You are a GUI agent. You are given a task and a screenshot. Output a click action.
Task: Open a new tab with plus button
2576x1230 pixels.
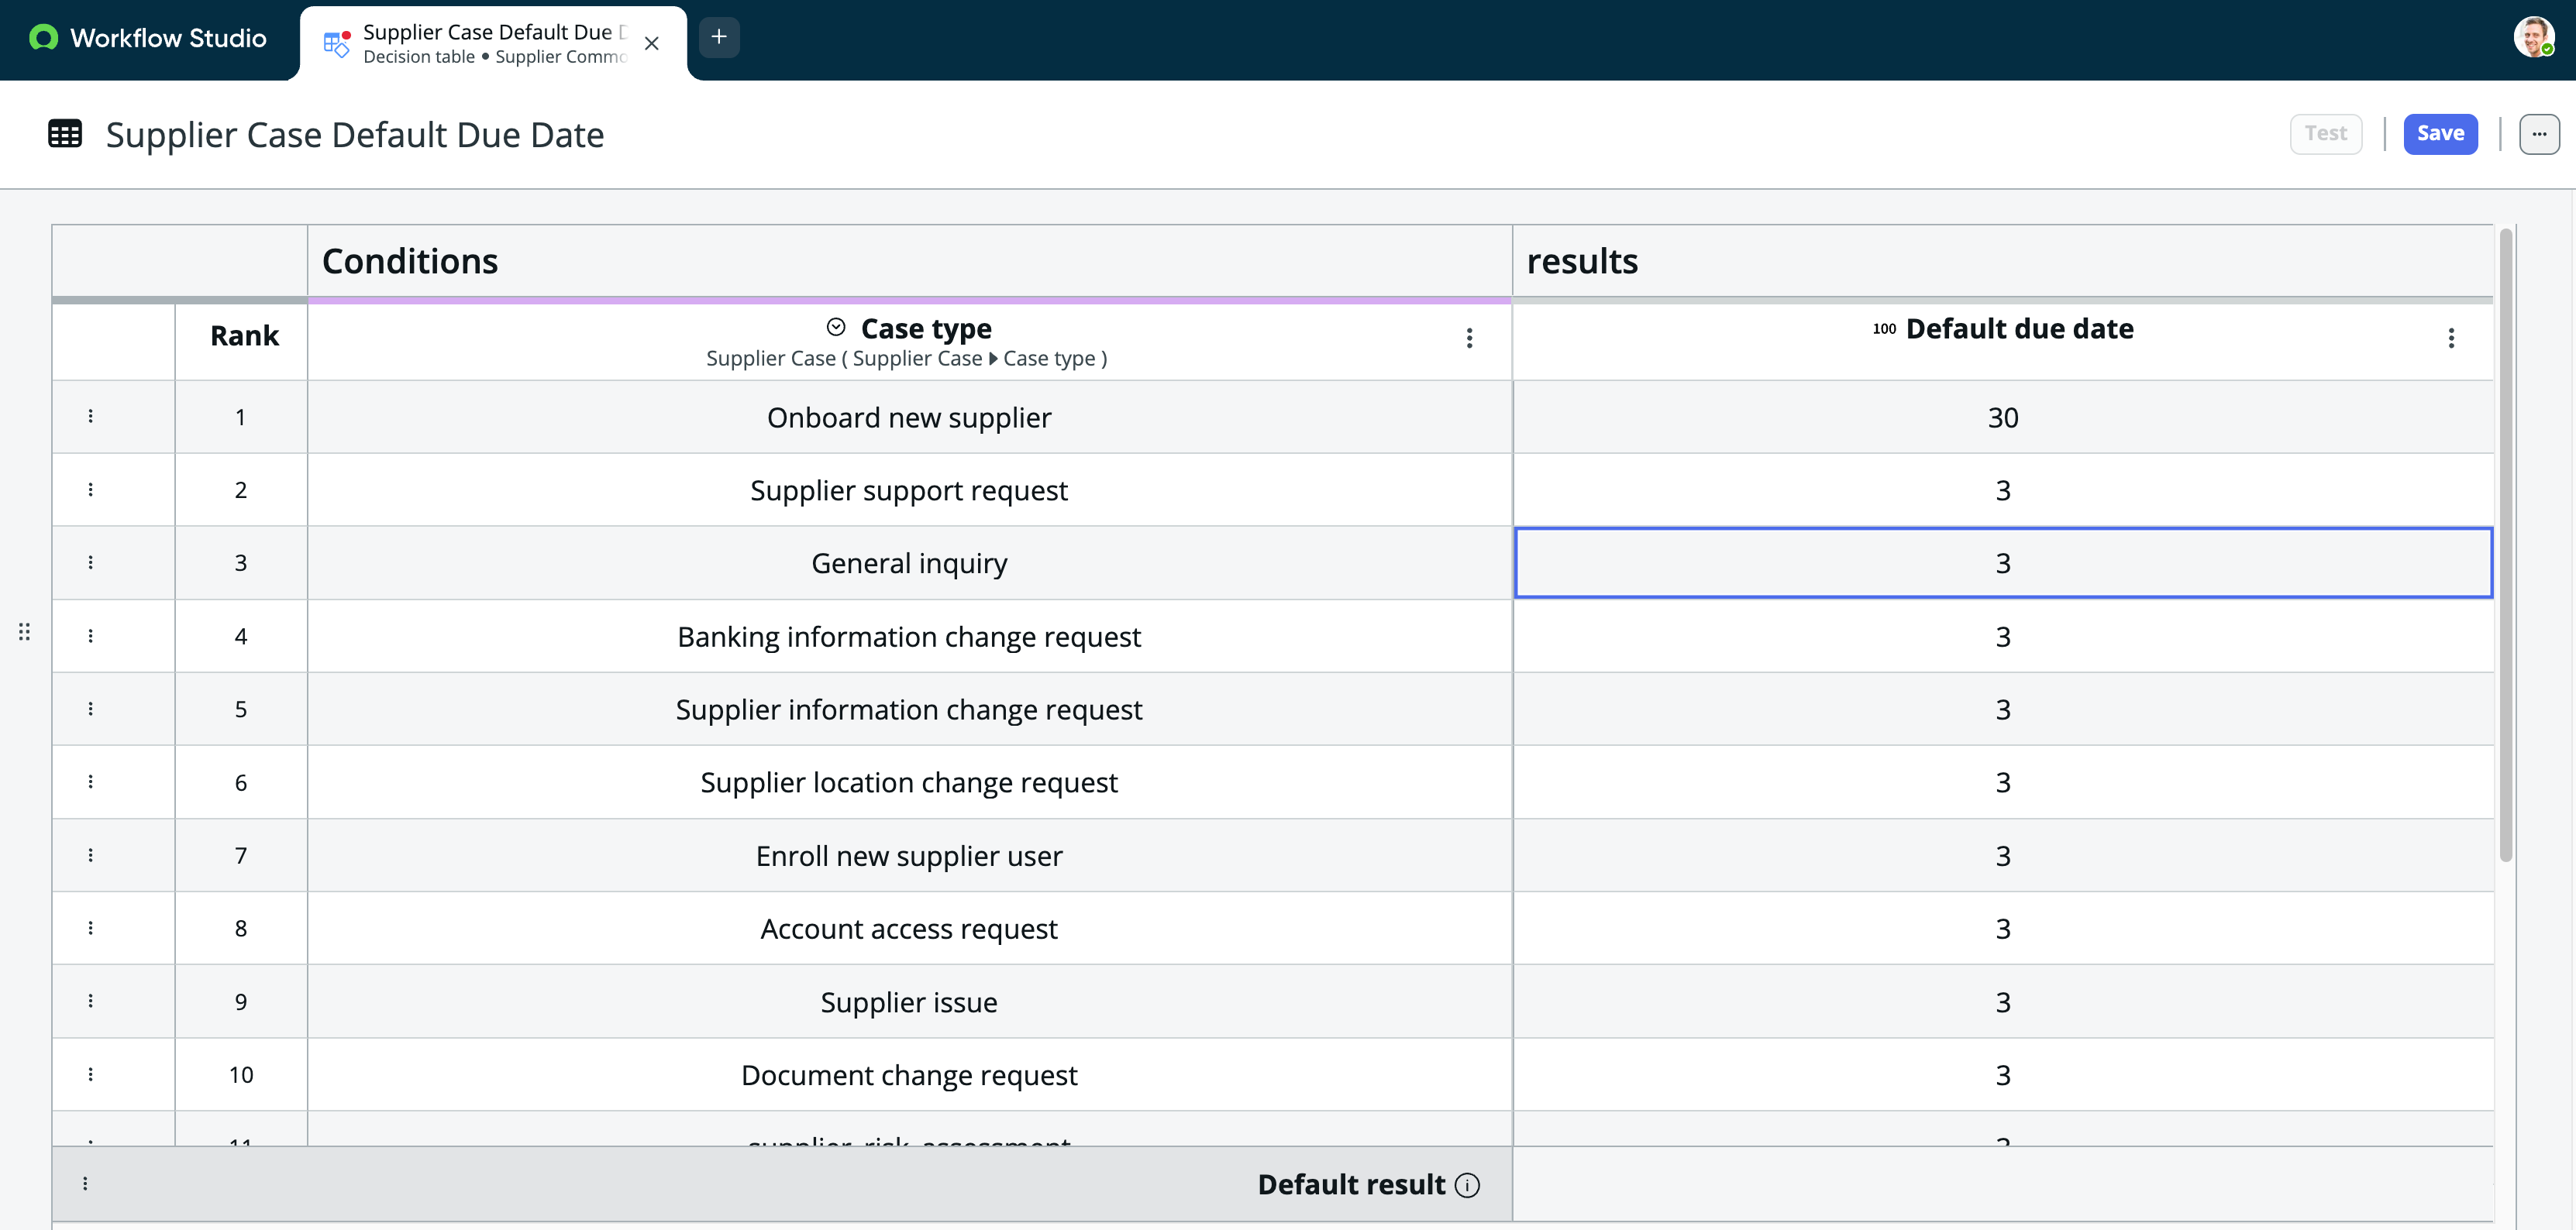[718, 38]
